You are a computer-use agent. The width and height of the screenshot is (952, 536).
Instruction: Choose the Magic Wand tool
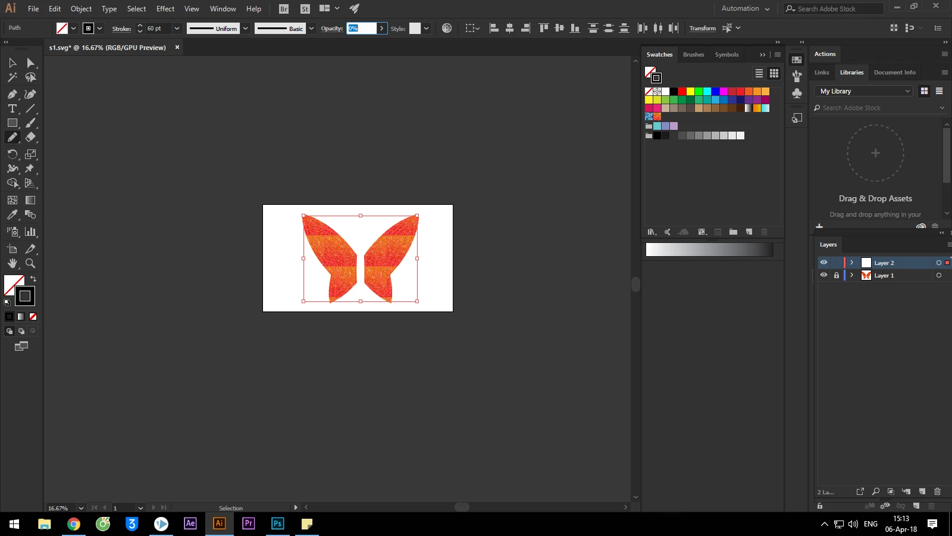click(x=12, y=77)
